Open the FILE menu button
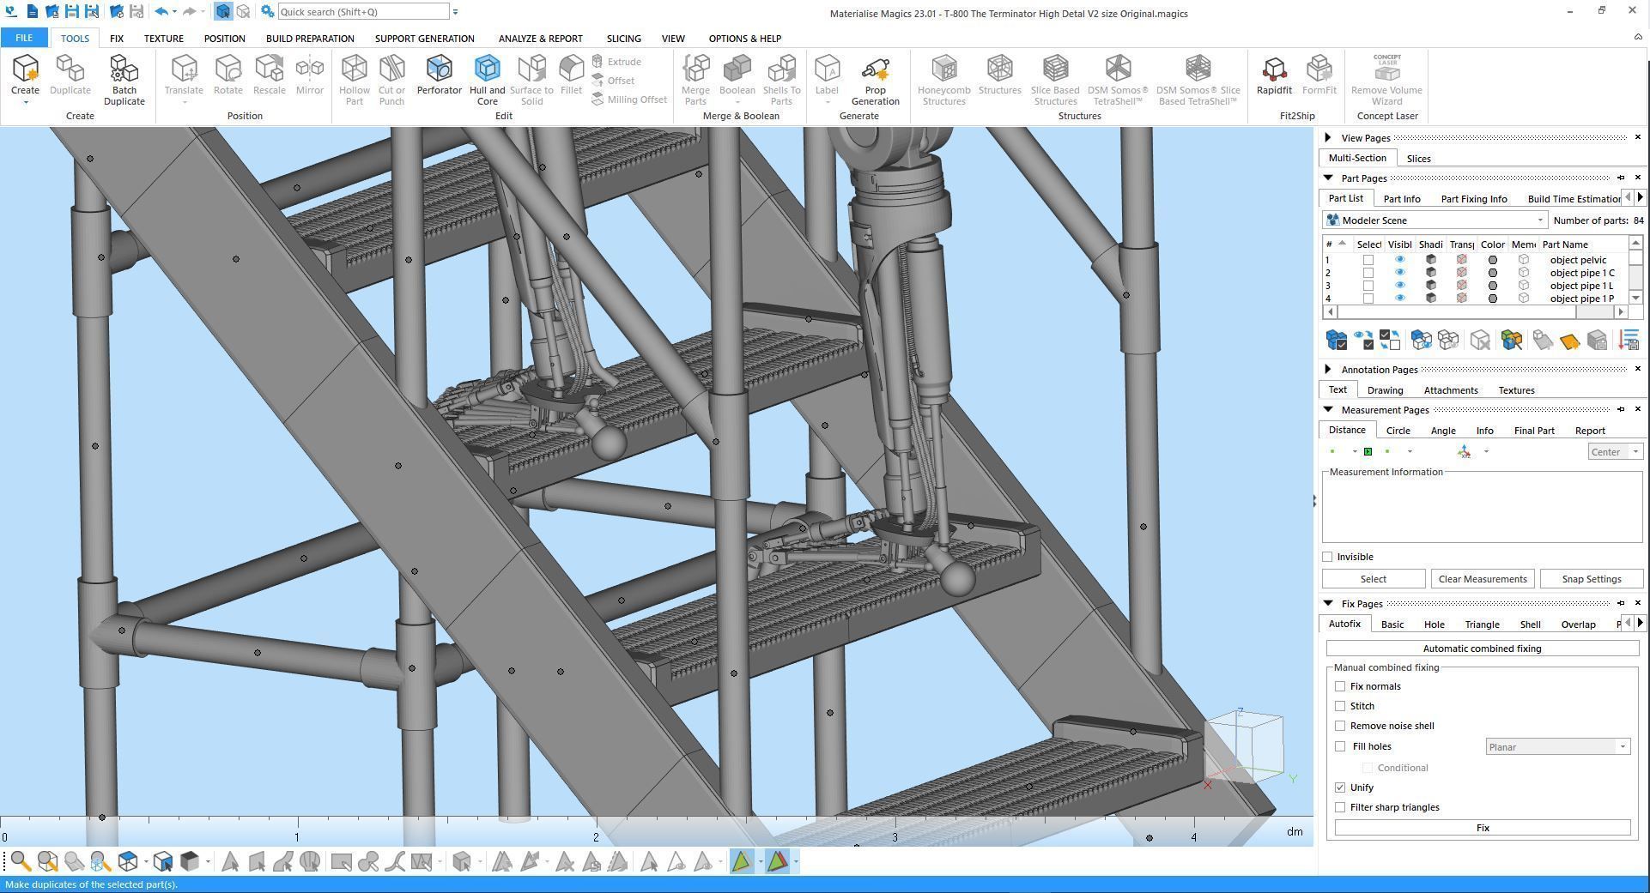The height and width of the screenshot is (893, 1650). point(24,38)
